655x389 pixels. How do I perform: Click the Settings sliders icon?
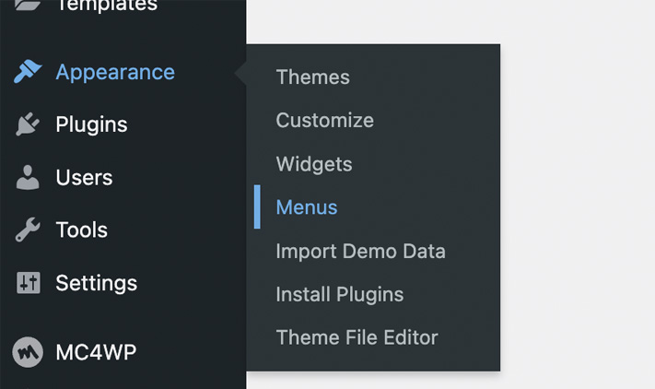29,283
